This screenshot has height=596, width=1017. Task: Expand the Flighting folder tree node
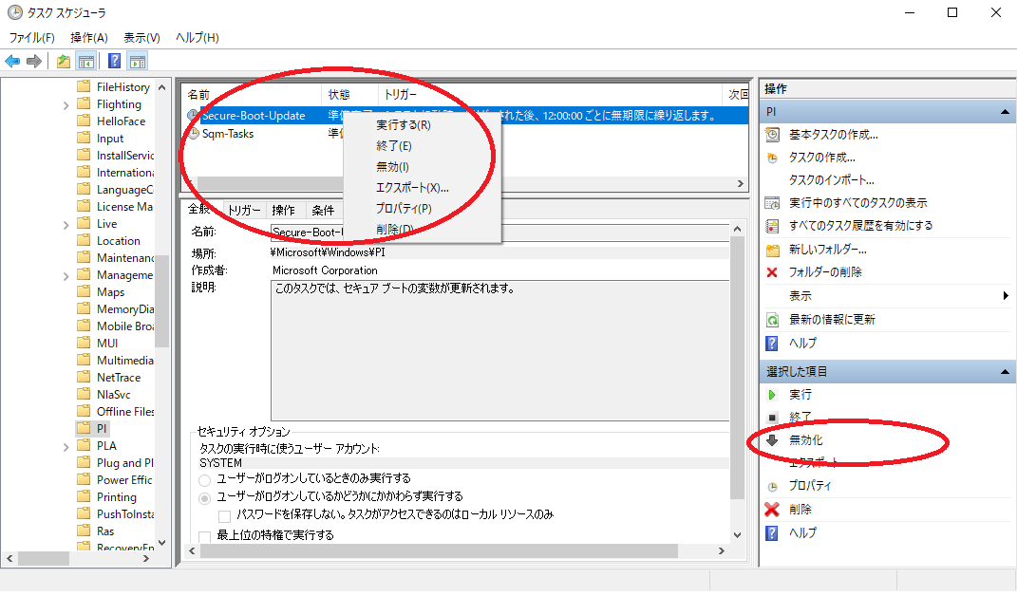click(66, 104)
